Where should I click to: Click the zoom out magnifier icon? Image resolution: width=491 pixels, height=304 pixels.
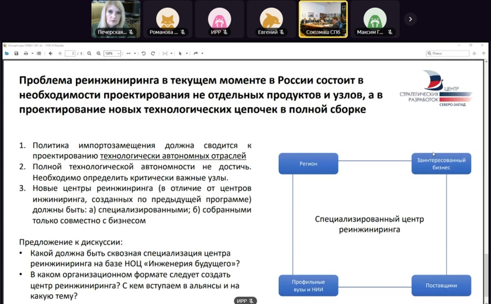point(89,53)
